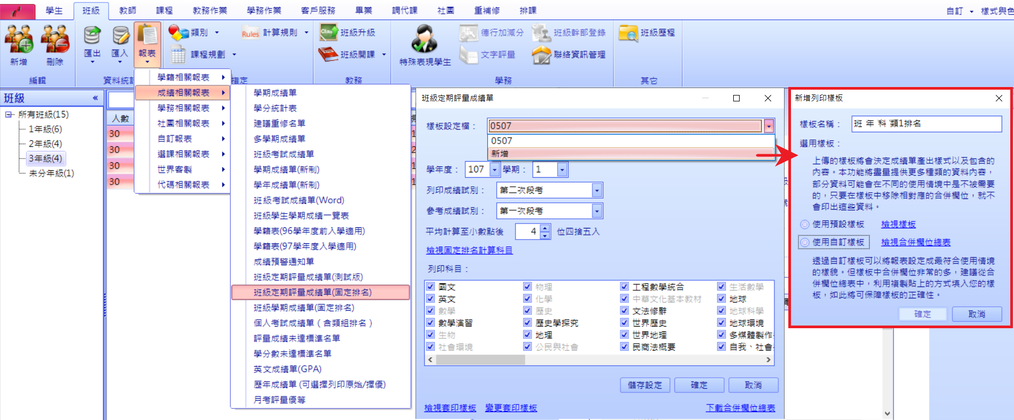Select 學期成績單 menu entry

pyautogui.click(x=275, y=93)
